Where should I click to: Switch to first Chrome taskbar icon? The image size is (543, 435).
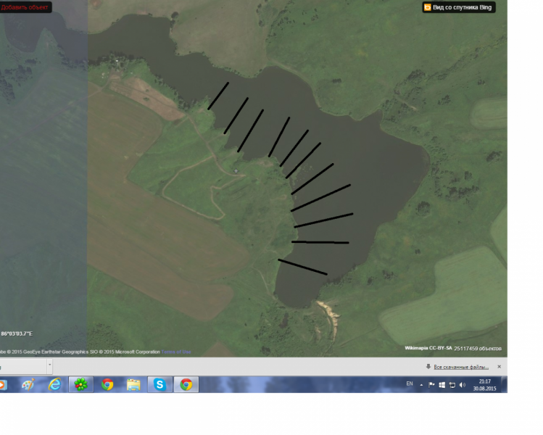tap(107, 384)
